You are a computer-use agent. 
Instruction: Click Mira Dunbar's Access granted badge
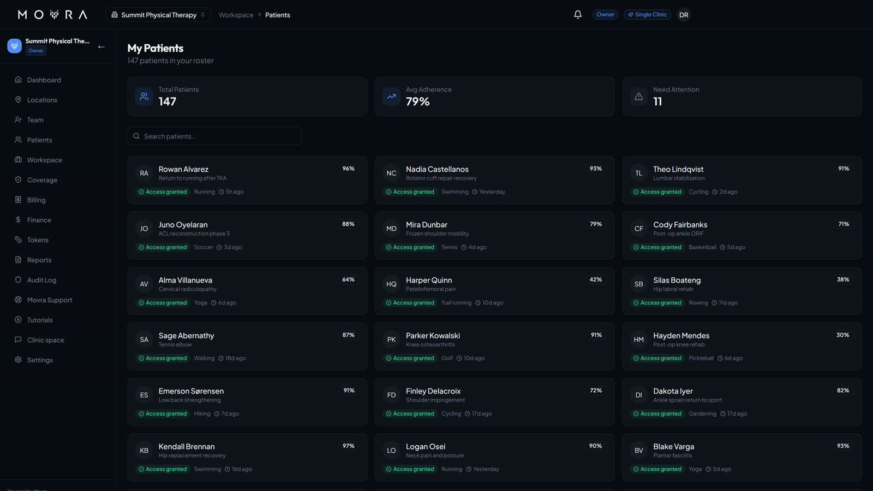pos(410,247)
